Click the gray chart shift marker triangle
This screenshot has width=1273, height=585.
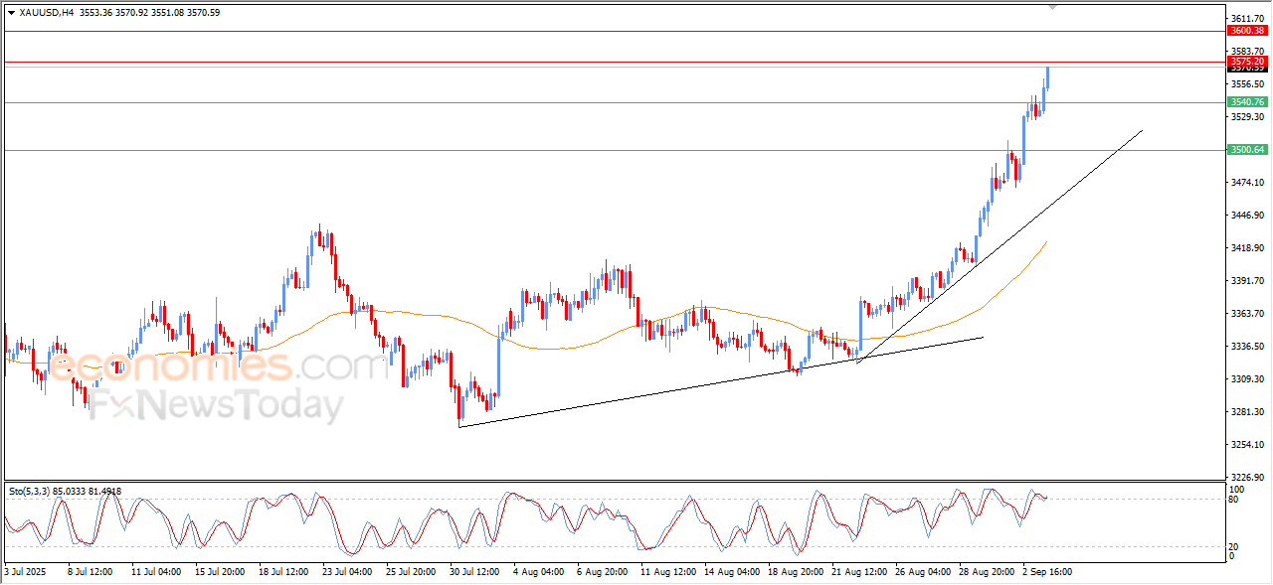point(1053,6)
